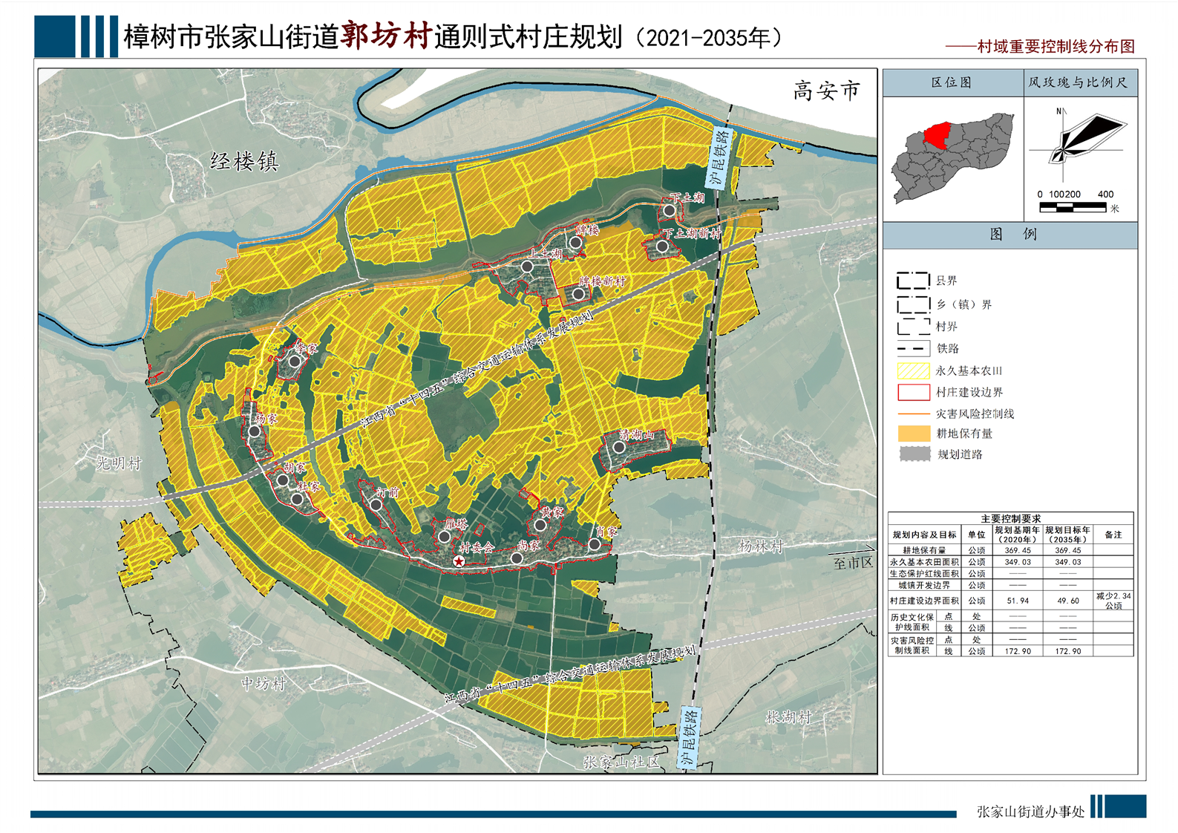Click the 主要控制要求 table title

[1010, 518]
